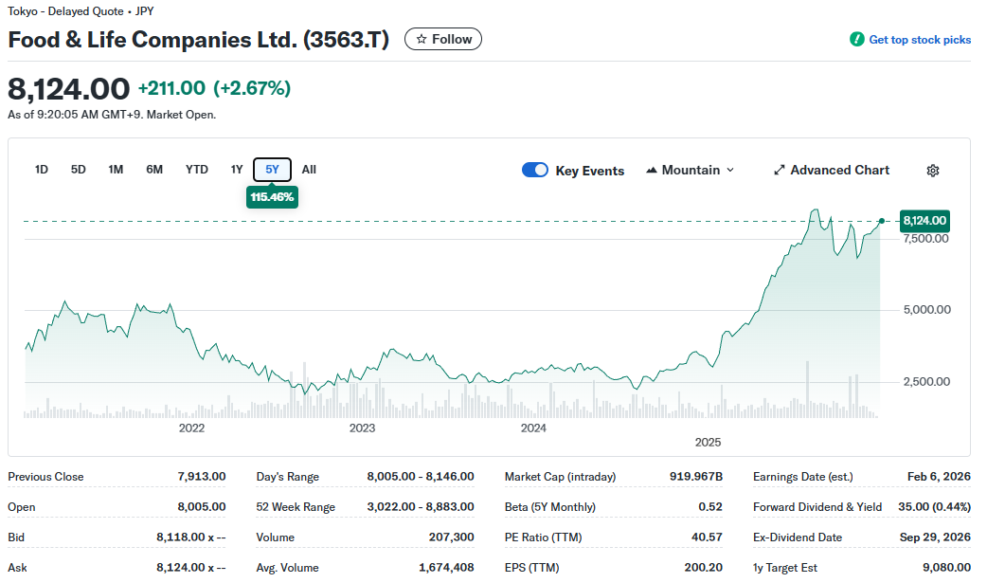Viewport: 987px width, 583px height.
Task: Click the 200.20 EPS value
Action: pyautogui.click(x=704, y=567)
